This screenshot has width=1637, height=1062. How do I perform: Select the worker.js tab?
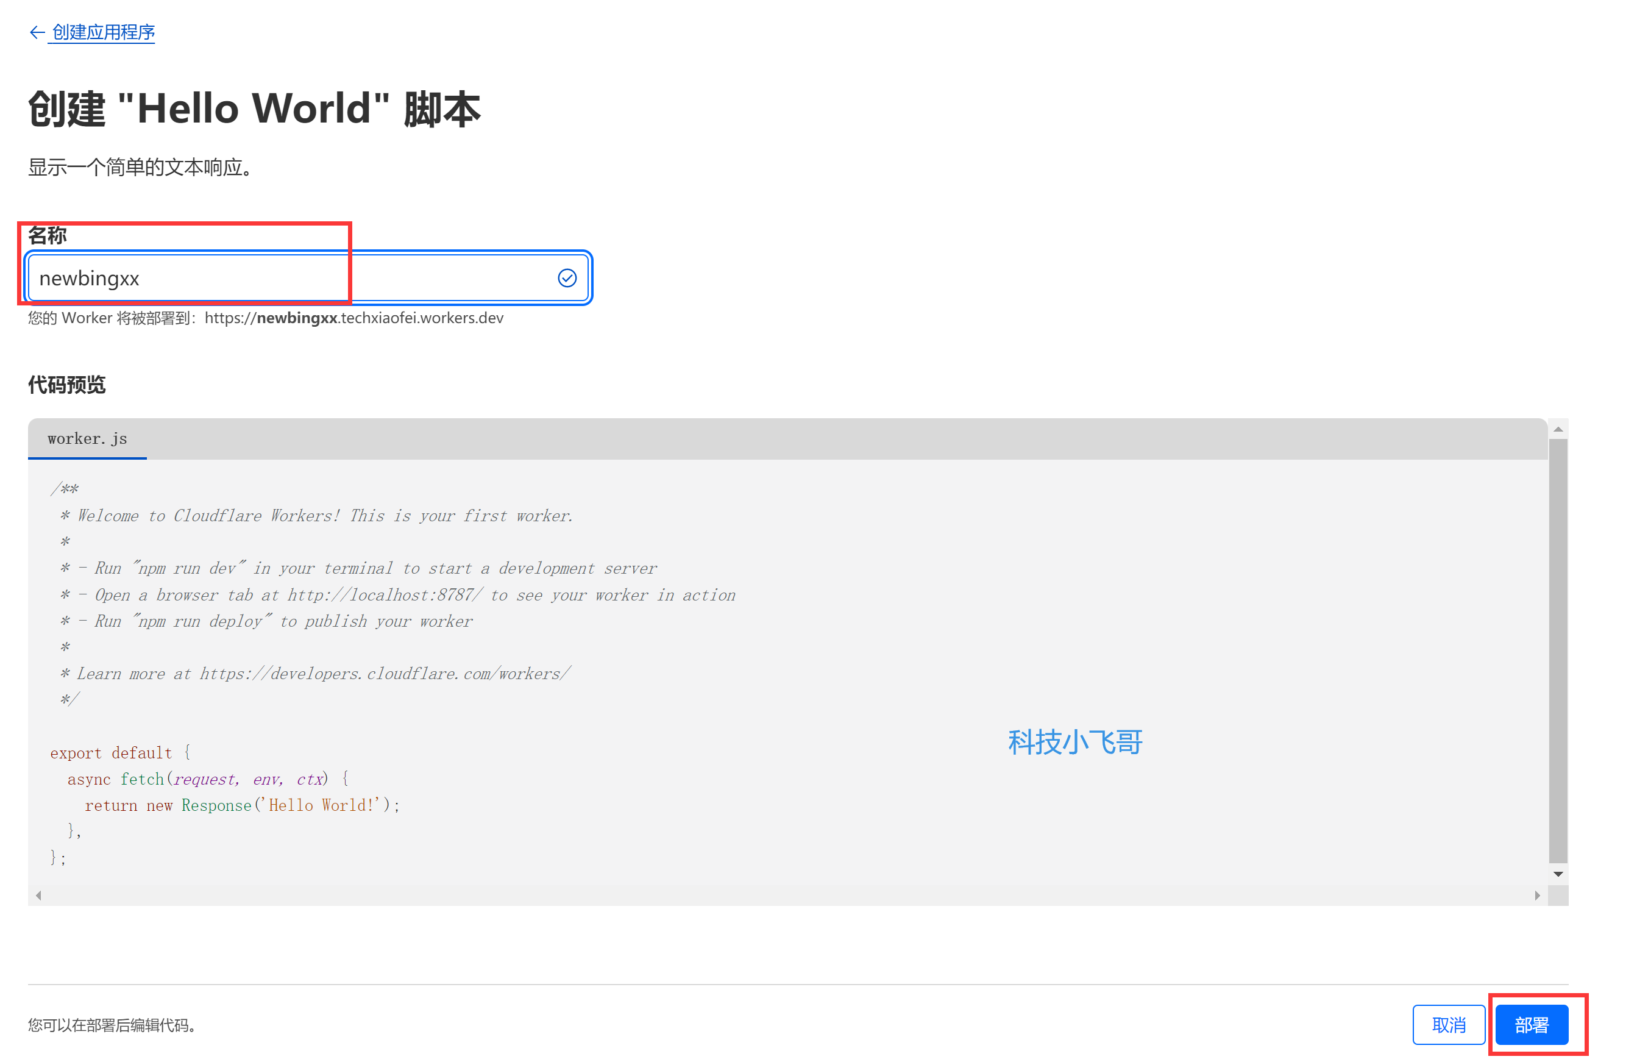click(87, 439)
